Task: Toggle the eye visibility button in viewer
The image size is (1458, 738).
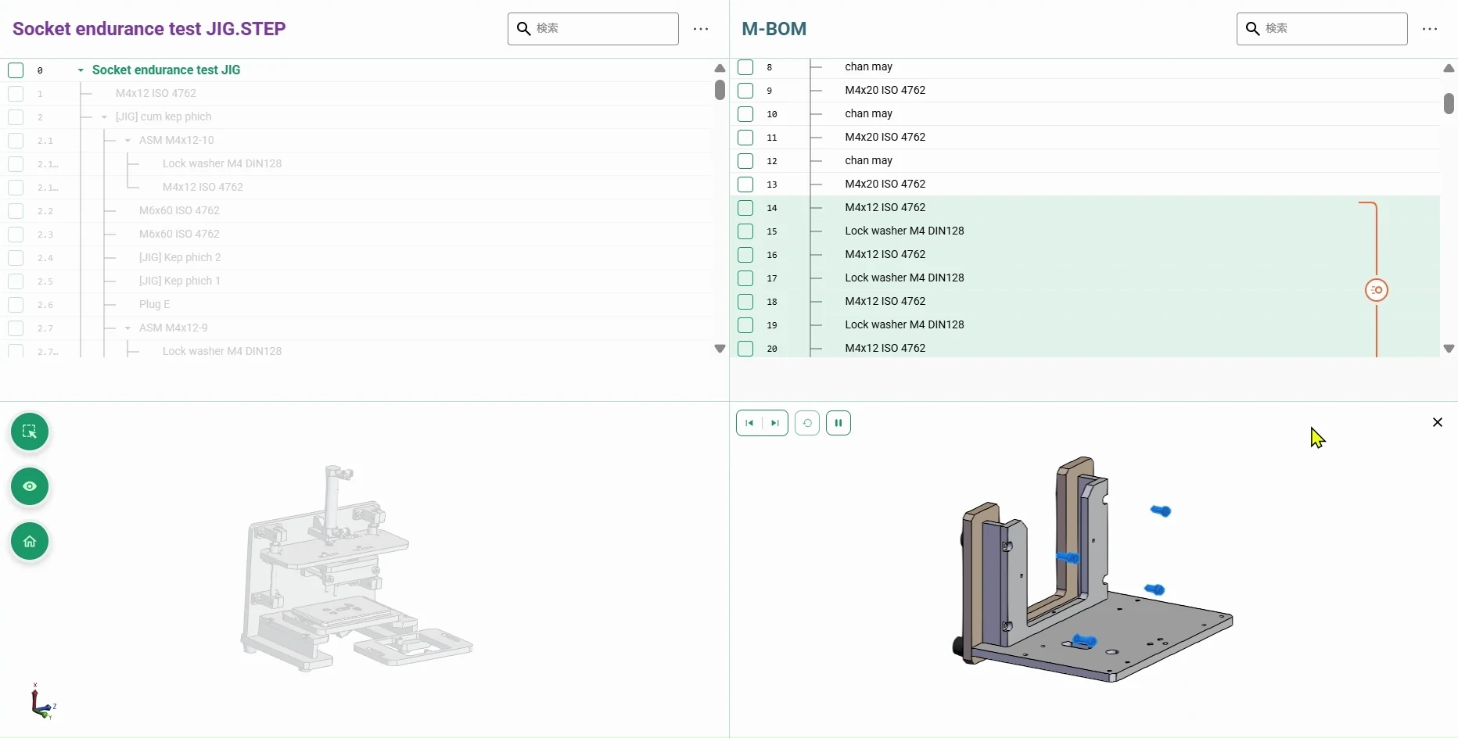Action: (x=30, y=486)
